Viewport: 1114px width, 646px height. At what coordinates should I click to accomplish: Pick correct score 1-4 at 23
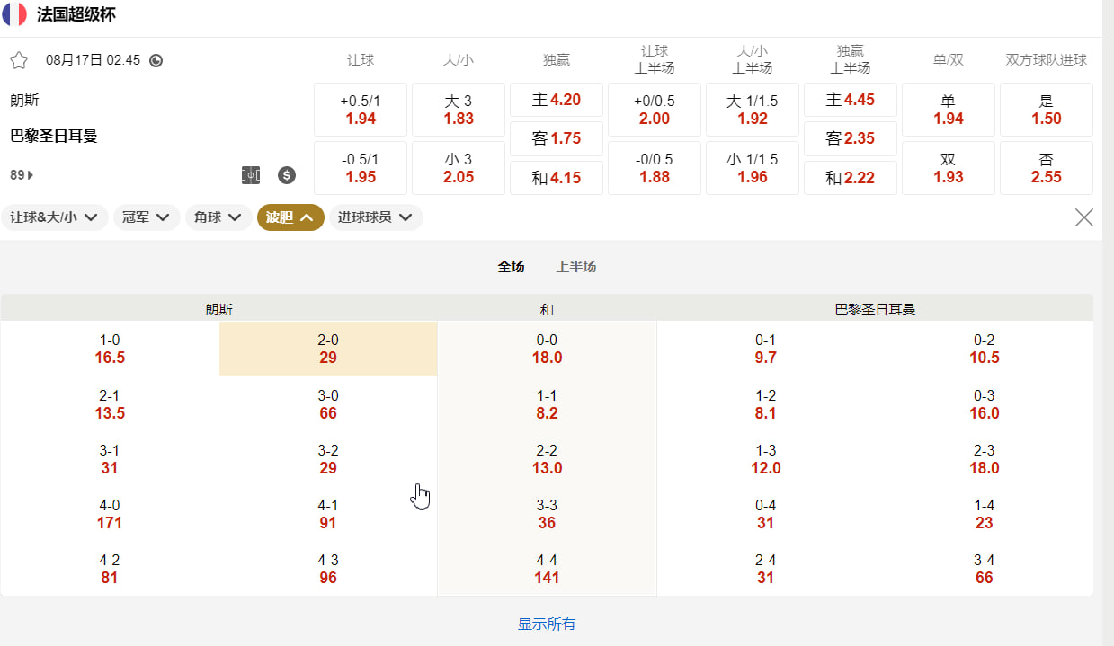tap(985, 514)
